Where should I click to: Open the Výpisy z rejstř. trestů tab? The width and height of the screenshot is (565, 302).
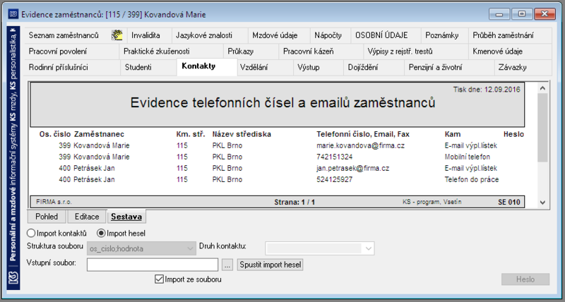(x=416, y=52)
